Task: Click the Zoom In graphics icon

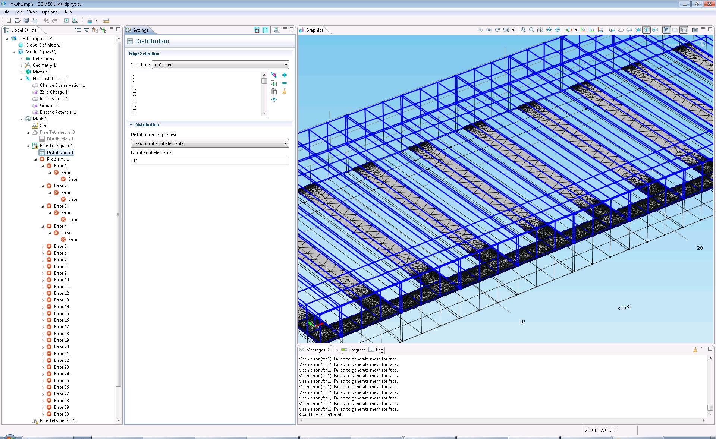Action: click(x=523, y=30)
